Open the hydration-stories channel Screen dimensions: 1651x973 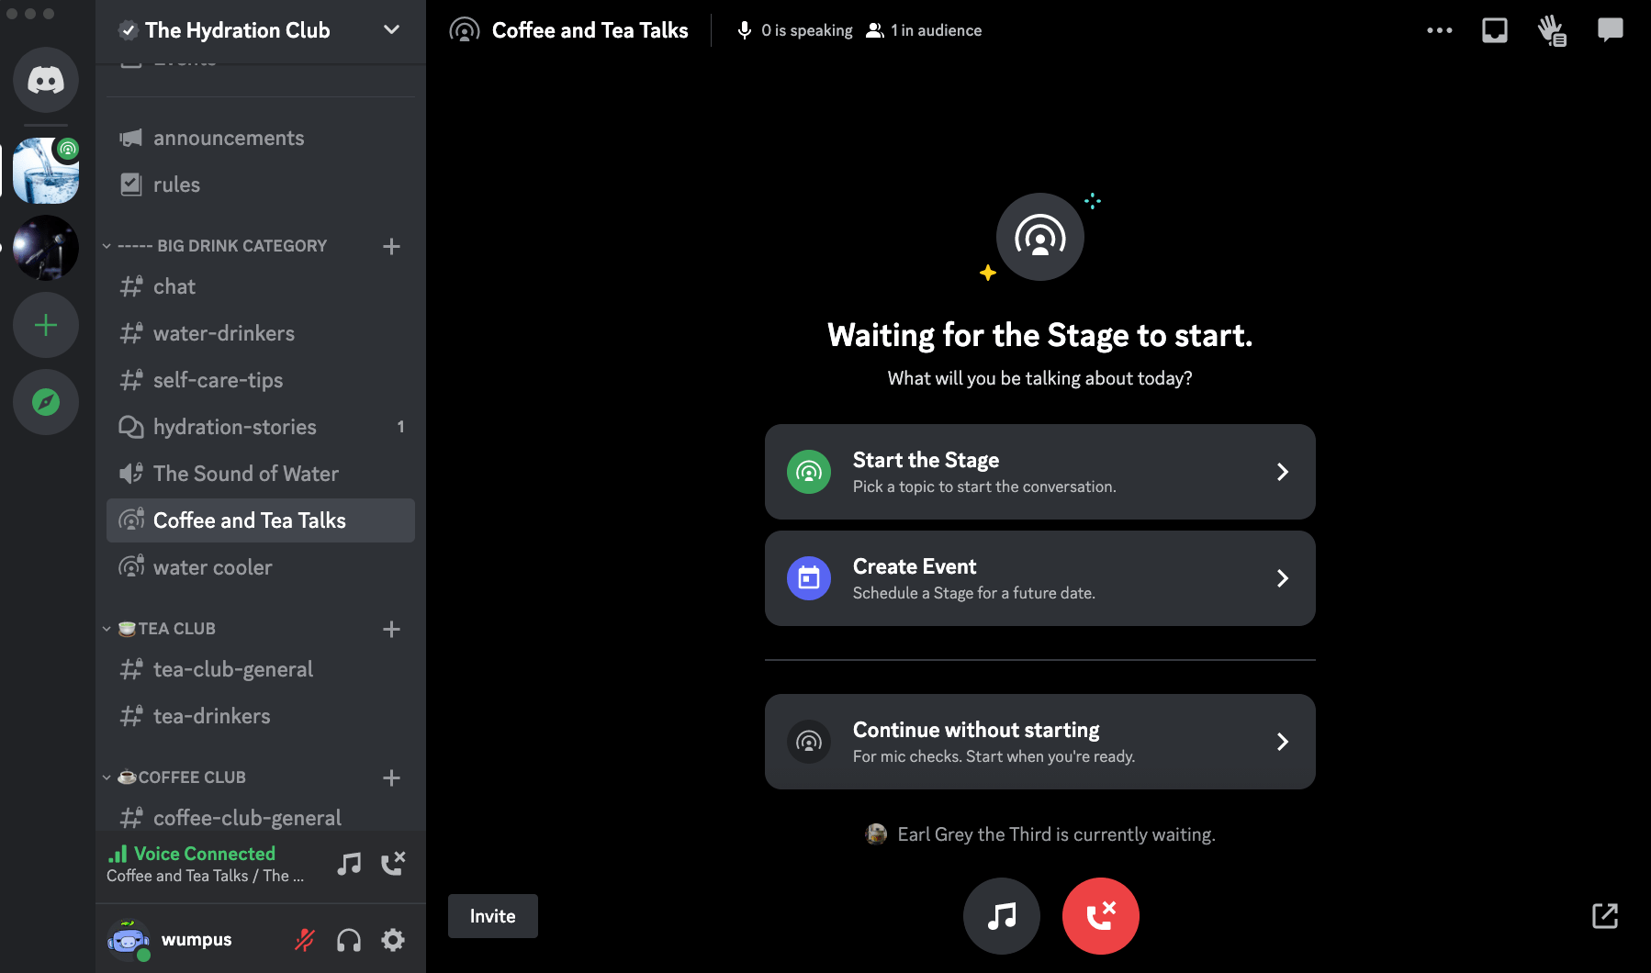coord(236,426)
